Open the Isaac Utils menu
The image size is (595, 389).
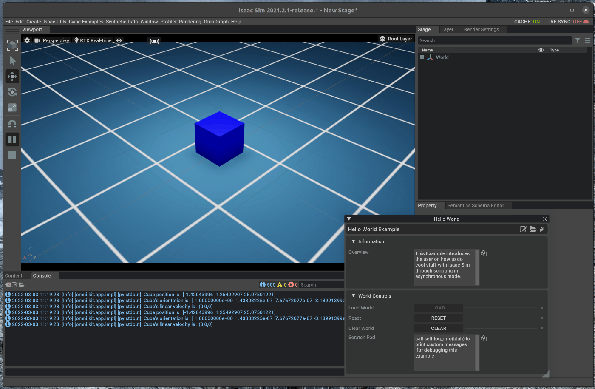tap(55, 22)
